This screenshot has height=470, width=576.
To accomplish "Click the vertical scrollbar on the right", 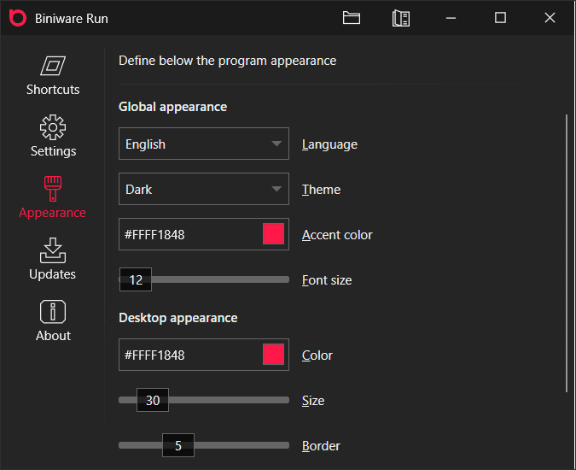I will [x=567, y=252].
